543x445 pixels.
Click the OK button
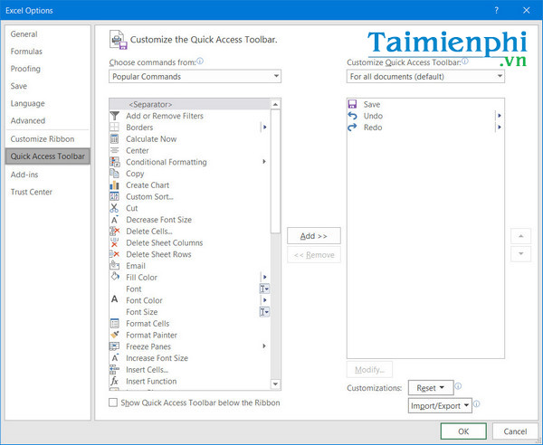[x=463, y=431]
